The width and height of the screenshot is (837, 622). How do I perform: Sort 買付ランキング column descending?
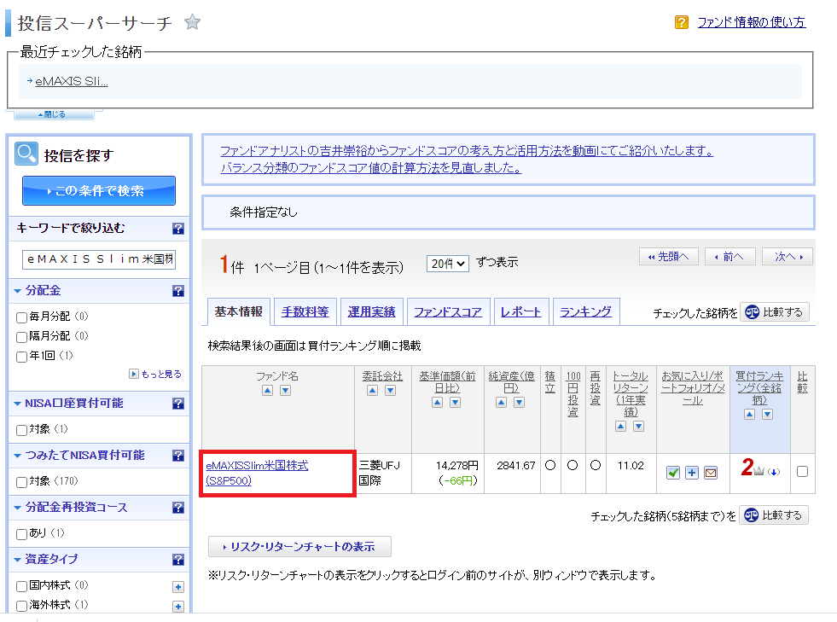tap(768, 415)
